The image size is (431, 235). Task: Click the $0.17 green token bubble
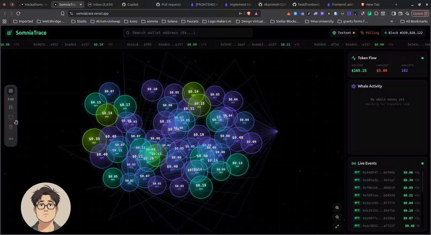point(125,106)
